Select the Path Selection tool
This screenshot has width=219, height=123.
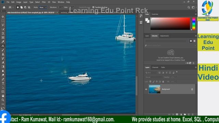click(x=3, y=87)
